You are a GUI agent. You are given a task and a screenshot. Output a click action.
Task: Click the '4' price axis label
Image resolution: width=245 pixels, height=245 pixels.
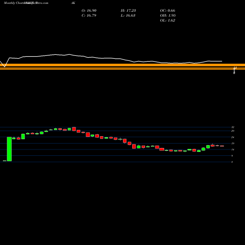tap(232, 162)
